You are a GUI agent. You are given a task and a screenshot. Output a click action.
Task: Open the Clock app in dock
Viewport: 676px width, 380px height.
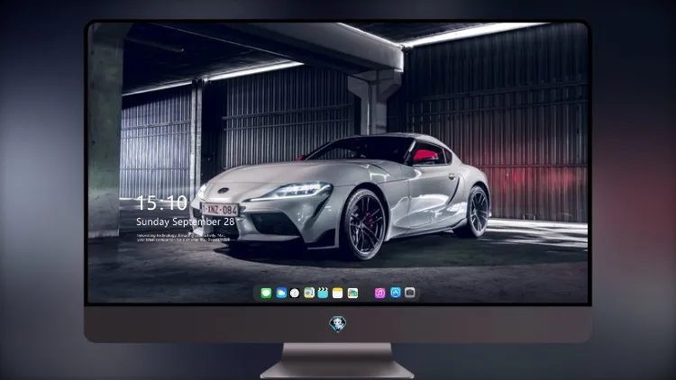295,294
